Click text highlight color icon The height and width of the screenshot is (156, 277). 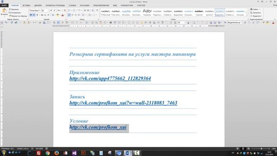pos(58,15)
